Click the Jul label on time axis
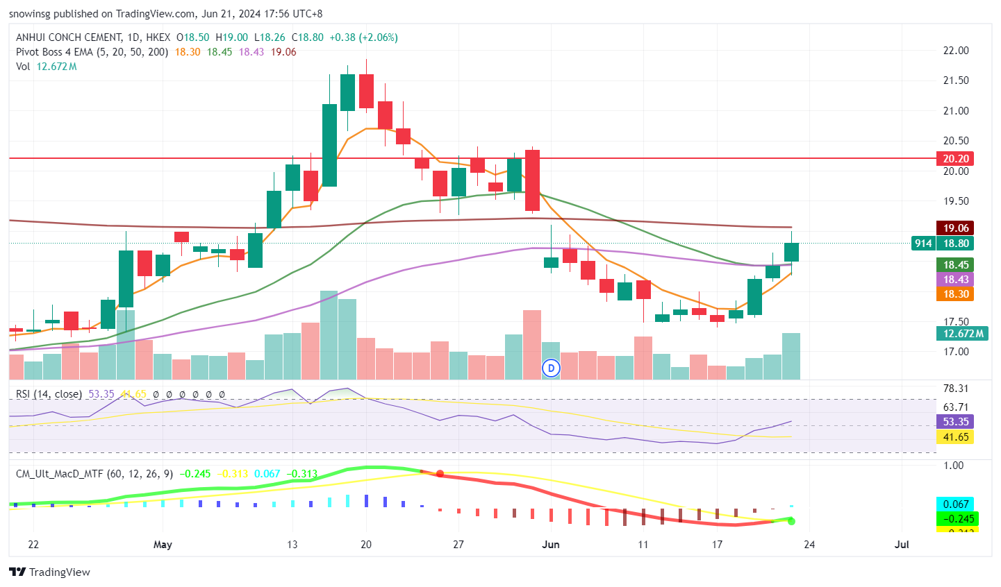1001x587 pixels. pyautogui.click(x=902, y=545)
